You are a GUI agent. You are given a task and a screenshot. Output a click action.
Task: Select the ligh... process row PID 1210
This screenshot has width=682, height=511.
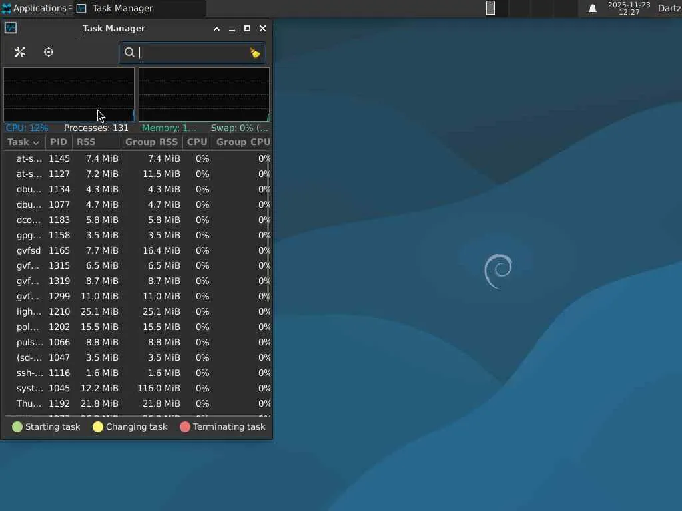click(x=137, y=311)
